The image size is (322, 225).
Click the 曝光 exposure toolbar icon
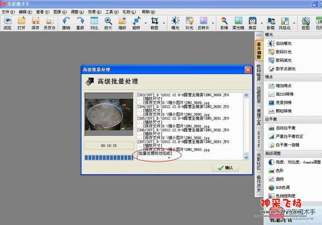(175, 23)
